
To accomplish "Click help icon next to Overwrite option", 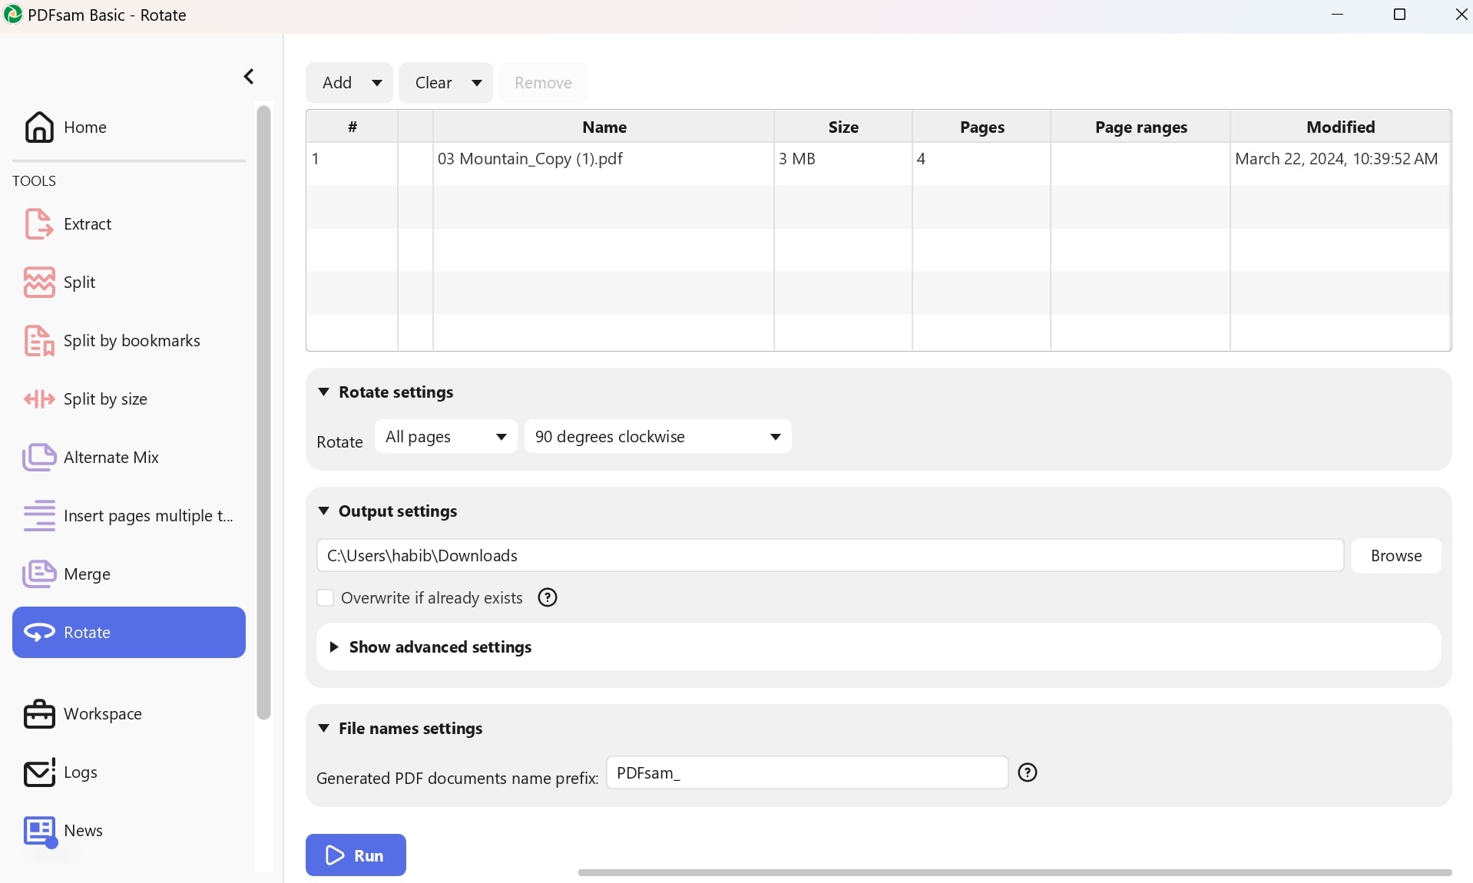I will (548, 597).
